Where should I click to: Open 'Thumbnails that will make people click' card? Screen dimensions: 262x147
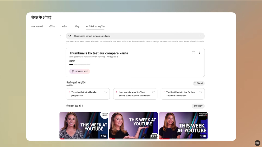88,94
